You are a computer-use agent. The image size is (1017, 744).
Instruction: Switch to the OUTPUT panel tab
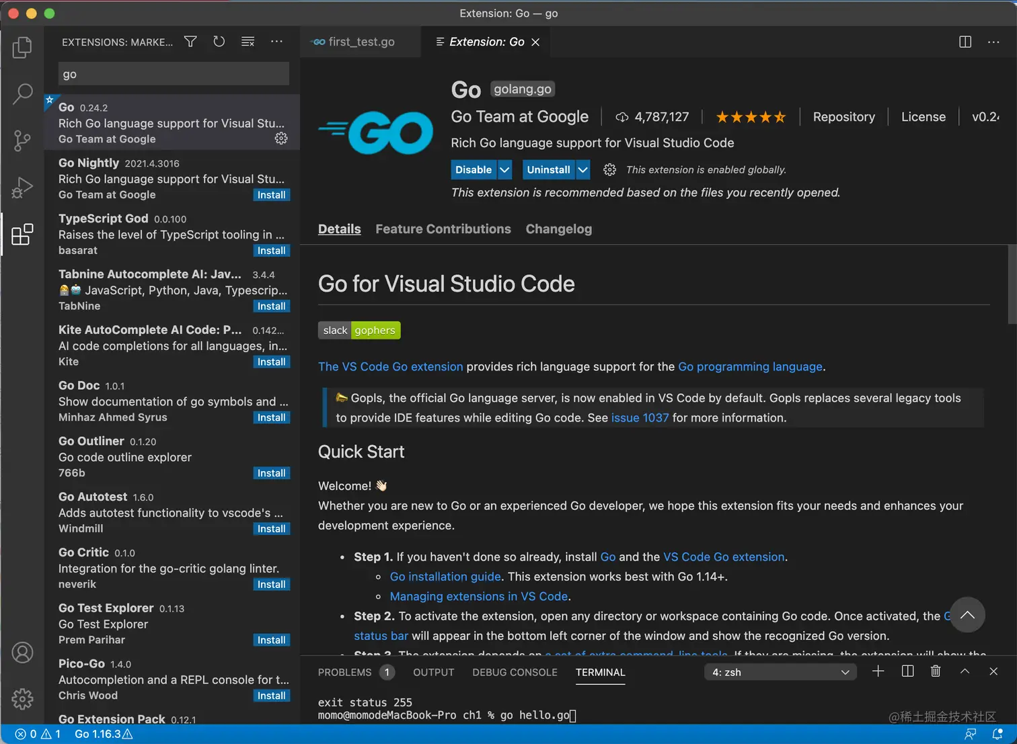(434, 672)
